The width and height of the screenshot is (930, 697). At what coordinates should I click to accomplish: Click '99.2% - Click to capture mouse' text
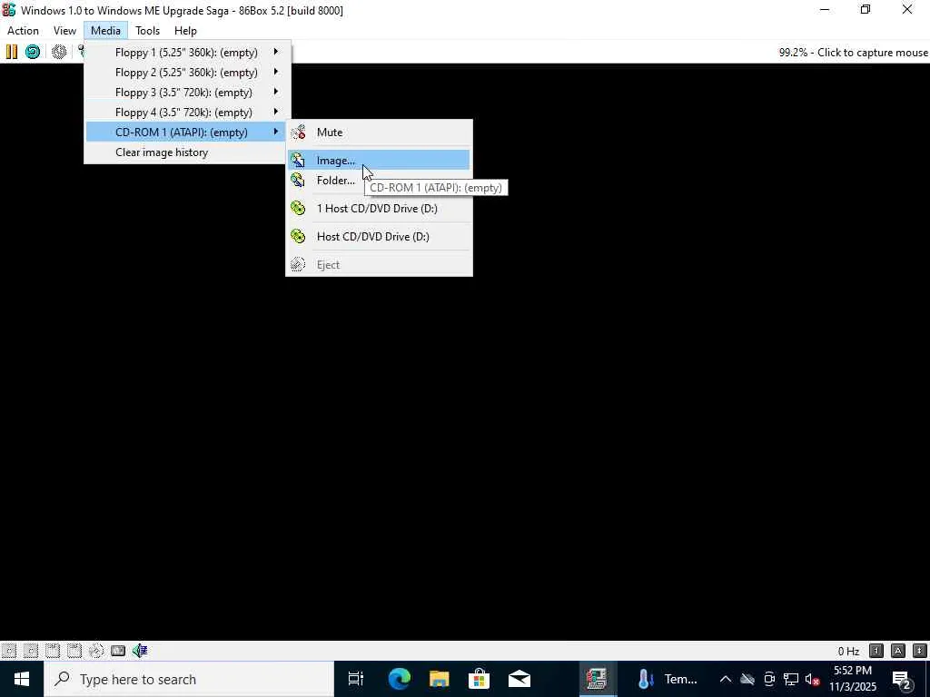(853, 52)
